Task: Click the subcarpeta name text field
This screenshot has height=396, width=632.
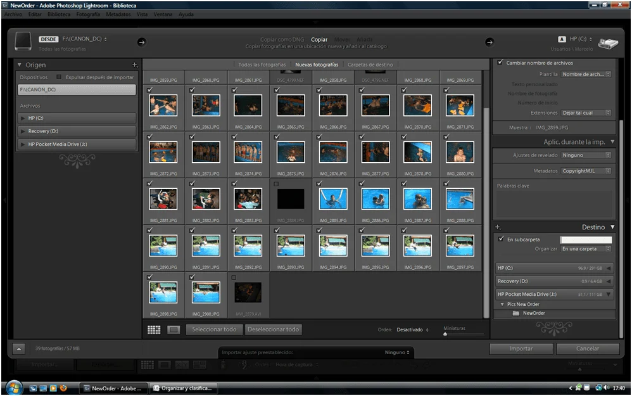Action: pyautogui.click(x=586, y=240)
